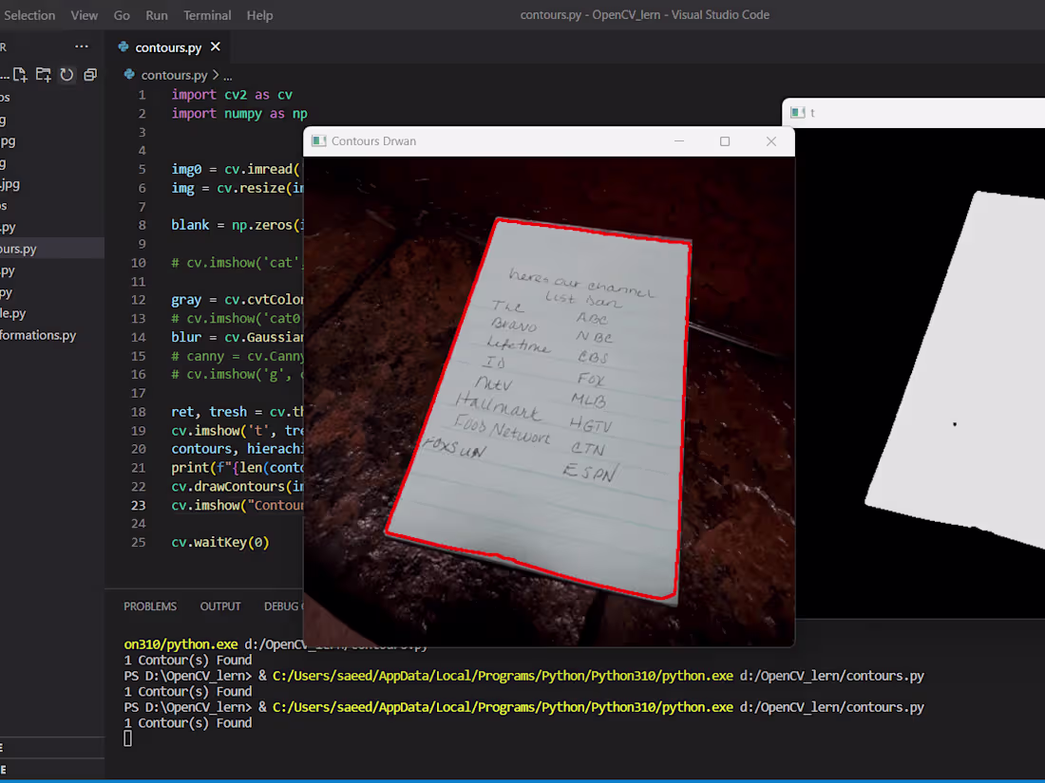Expand the breadcrumb chevron after contours.py
Image resolution: width=1045 pixels, height=783 pixels.
click(x=216, y=74)
